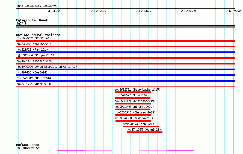243x154 pixels.
Task: Click the red bar under nsv3370988
Action: pos(133,121)
